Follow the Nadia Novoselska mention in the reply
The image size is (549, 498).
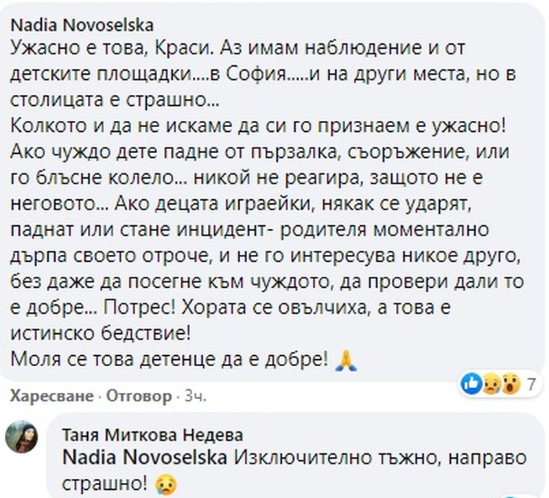tap(145, 458)
